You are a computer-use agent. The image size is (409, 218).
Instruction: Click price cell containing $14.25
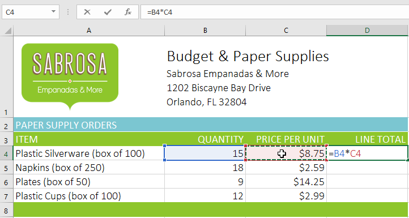pos(286,182)
